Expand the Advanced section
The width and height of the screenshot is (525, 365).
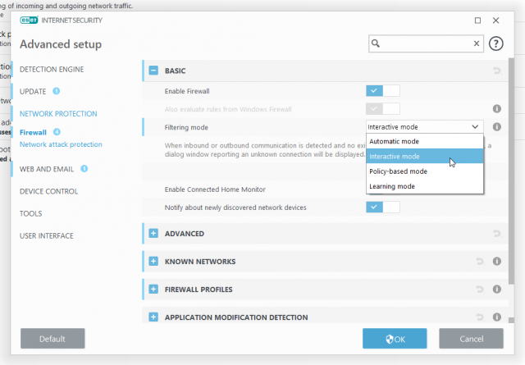point(153,234)
